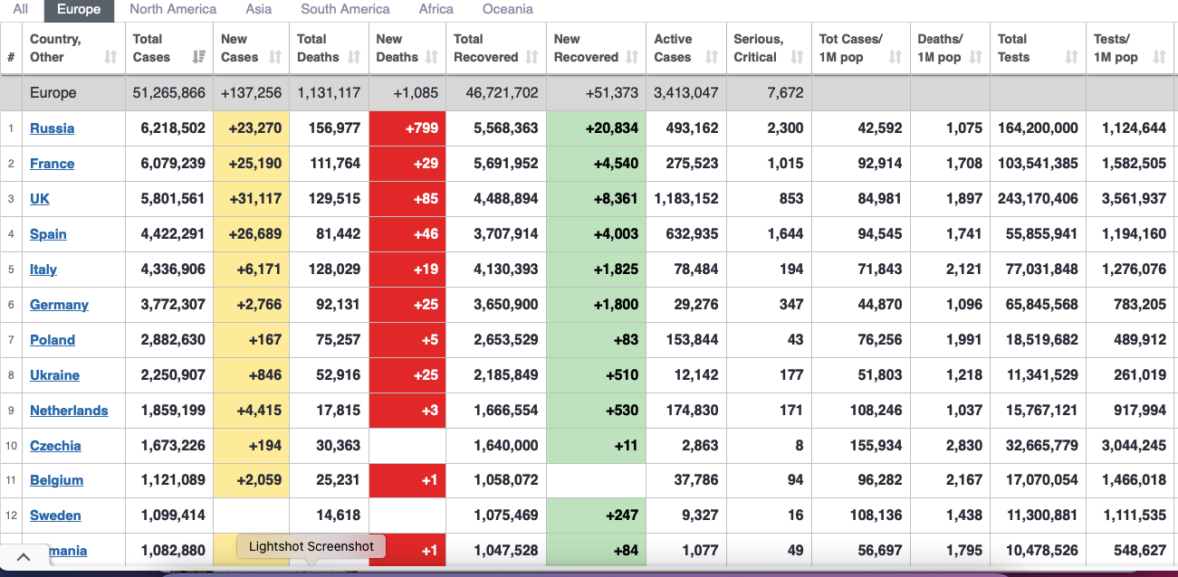Switch to the Oceania tab
Viewport: 1178px width, 577px height.
tap(508, 9)
